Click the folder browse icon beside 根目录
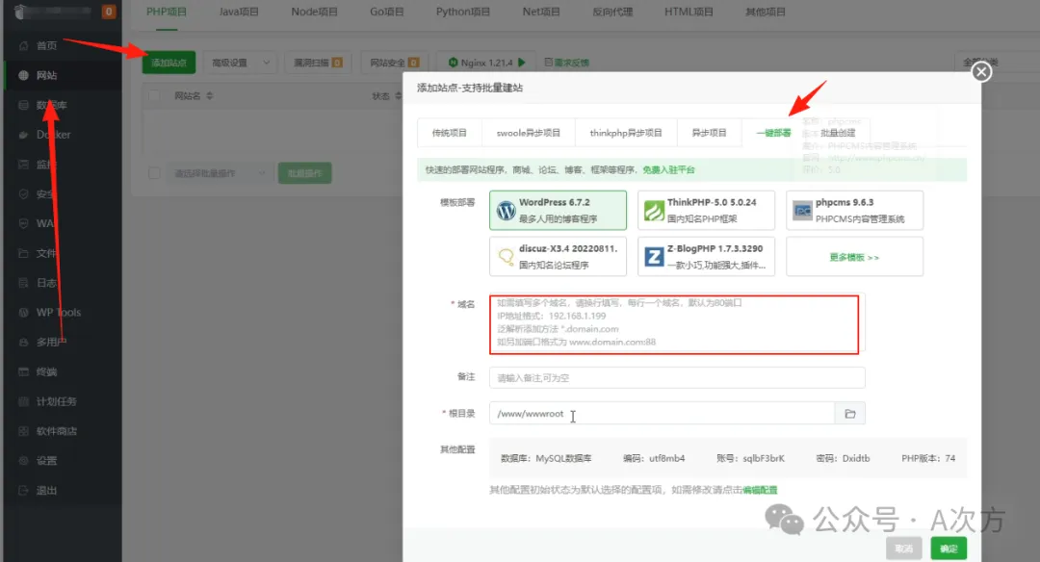This screenshot has height=562, width=1040. (x=850, y=414)
